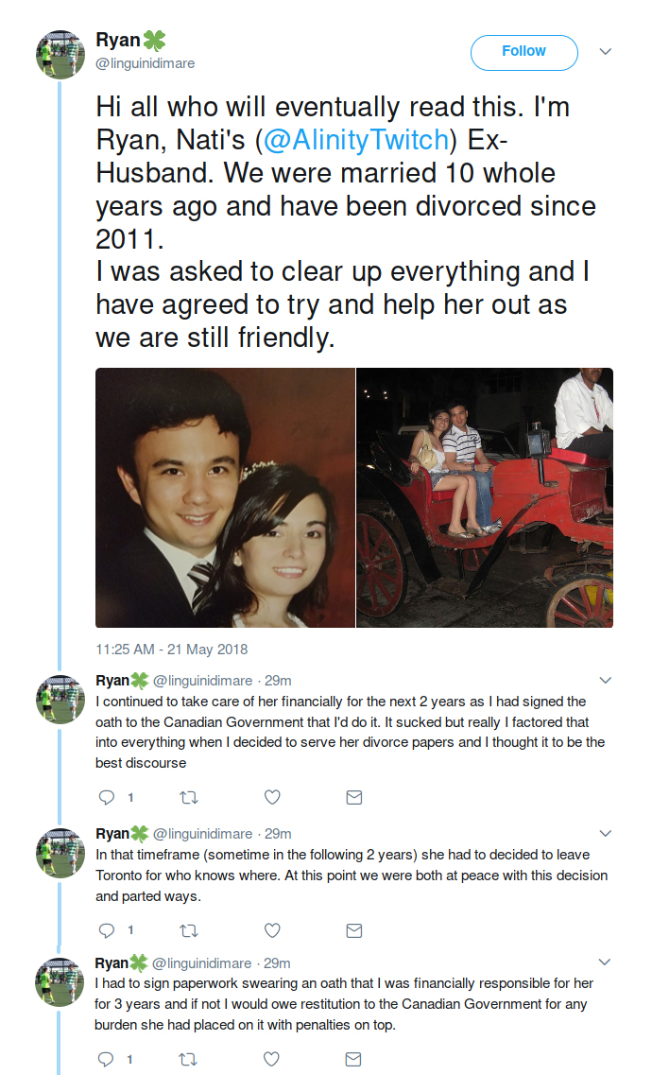Image resolution: width=652 pixels, height=1075 pixels.
Task: Retweet the reply about restitution to Canadian Government
Action: pos(188,1059)
